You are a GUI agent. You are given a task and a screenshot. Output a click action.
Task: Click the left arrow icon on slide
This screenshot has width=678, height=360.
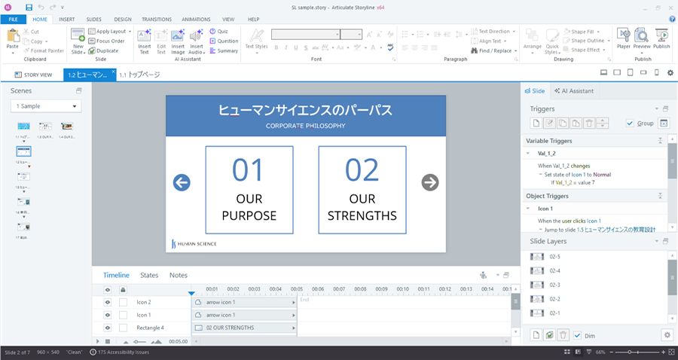182,182
